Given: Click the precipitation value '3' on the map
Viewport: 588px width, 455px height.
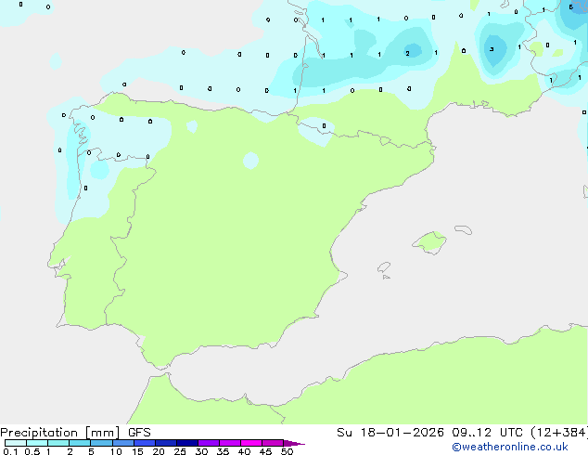Looking at the screenshot, I should tap(492, 49).
